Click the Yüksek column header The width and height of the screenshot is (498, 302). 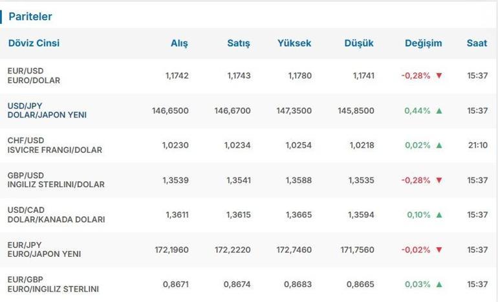[294, 43]
